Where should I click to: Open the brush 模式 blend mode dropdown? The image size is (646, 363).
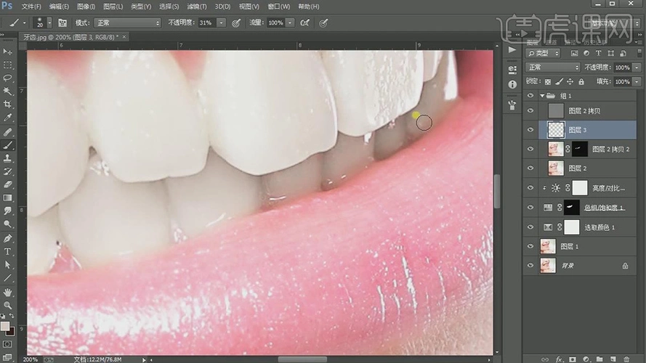[x=127, y=23]
